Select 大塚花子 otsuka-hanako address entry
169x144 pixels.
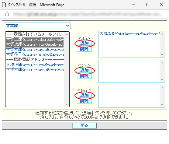point(35,54)
